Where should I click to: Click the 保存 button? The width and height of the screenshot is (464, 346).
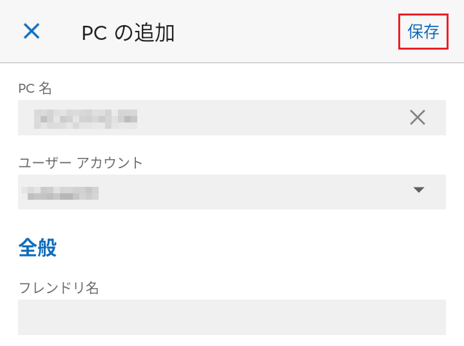tap(423, 32)
